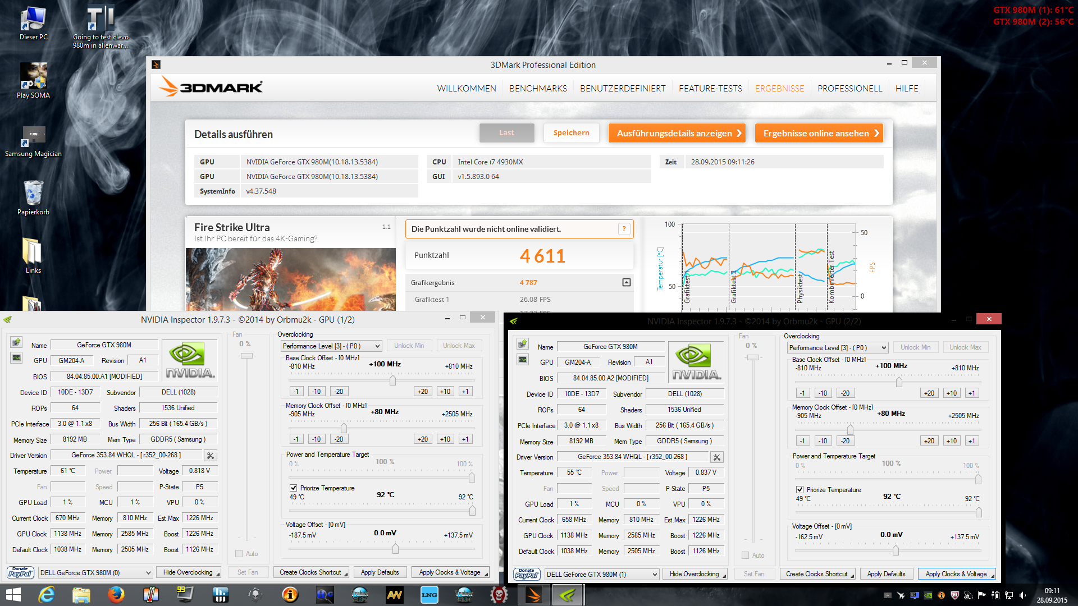Click Ausführungsdetails anzeigen button

677,133
